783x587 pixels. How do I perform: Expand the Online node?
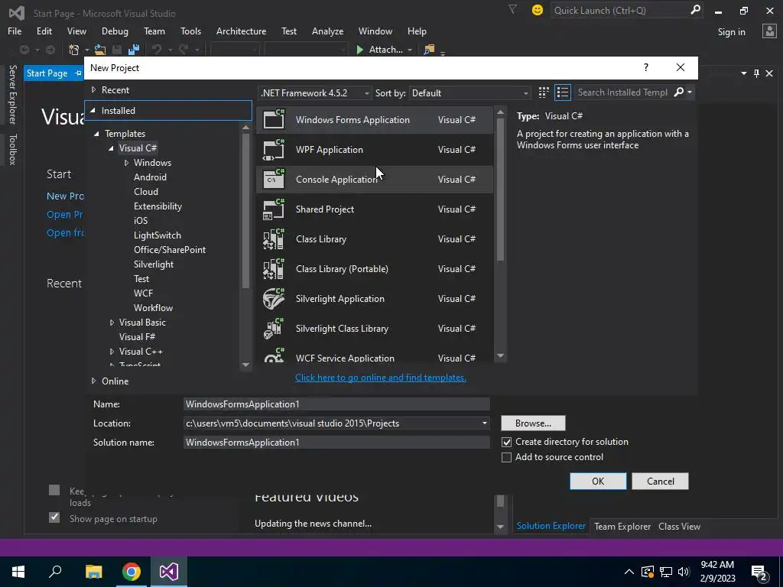tap(93, 381)
